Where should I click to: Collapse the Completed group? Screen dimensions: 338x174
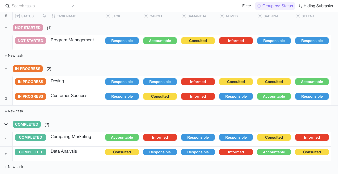(x=6, y=124)
